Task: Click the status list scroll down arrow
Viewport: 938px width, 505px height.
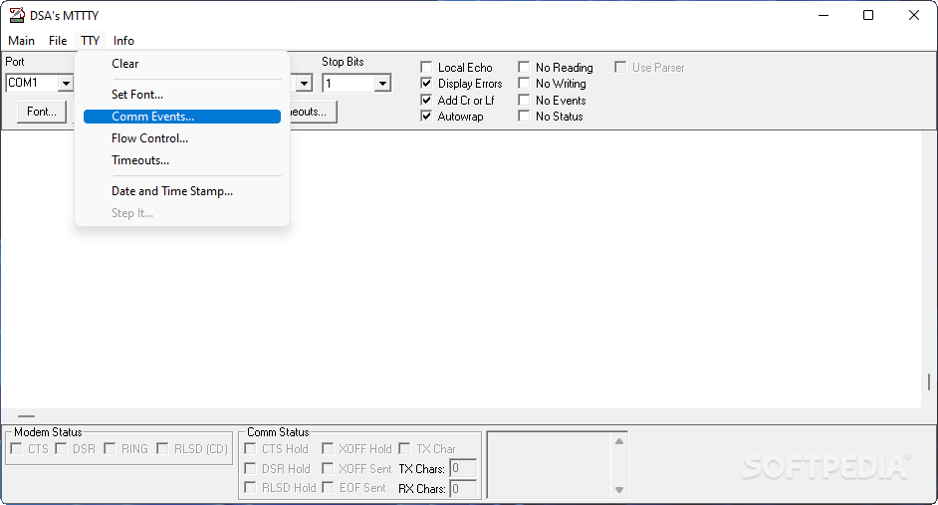Action: [x=619, y=490]
